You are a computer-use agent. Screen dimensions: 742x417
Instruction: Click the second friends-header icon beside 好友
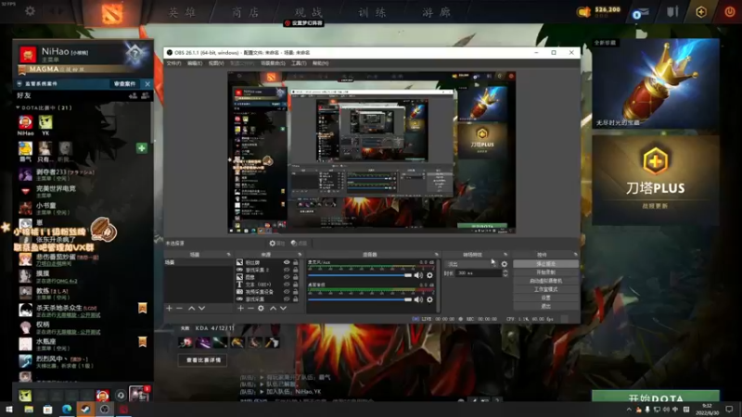(x=146, y=96)
